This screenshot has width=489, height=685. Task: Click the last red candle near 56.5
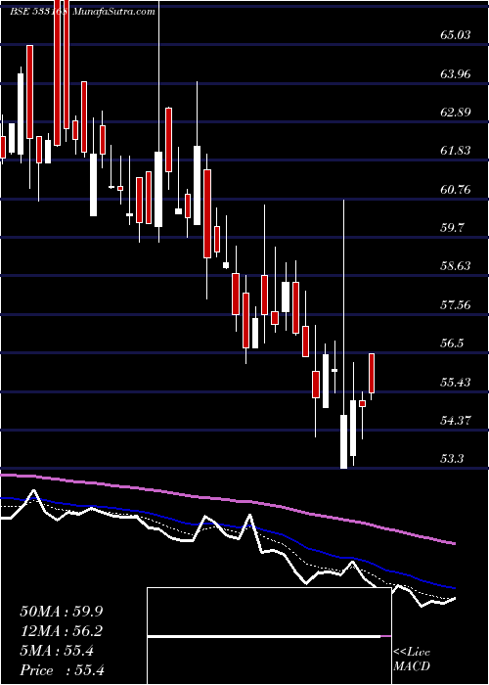372,373
